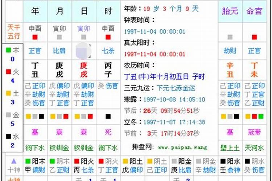Image resolution: width=272 pixels, height=181 pixels.
Task: Click 冠带 in the 命宫 column
Action: tap(254, 132)
